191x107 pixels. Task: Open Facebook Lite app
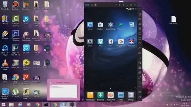tap(111, 43)
